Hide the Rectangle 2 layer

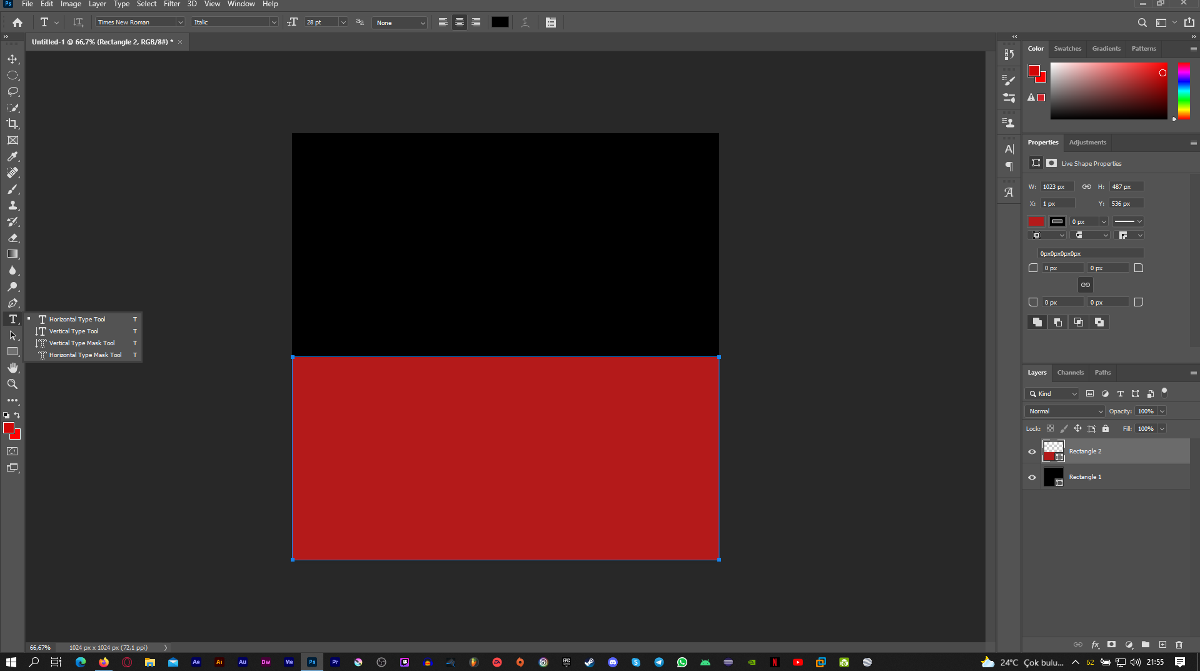coord(1032,452)
